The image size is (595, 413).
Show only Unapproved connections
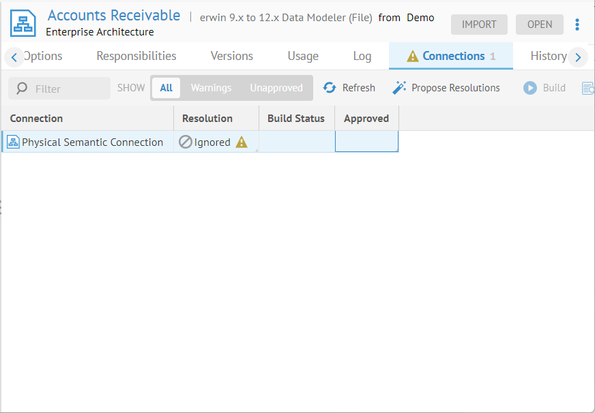coord(276,88)
